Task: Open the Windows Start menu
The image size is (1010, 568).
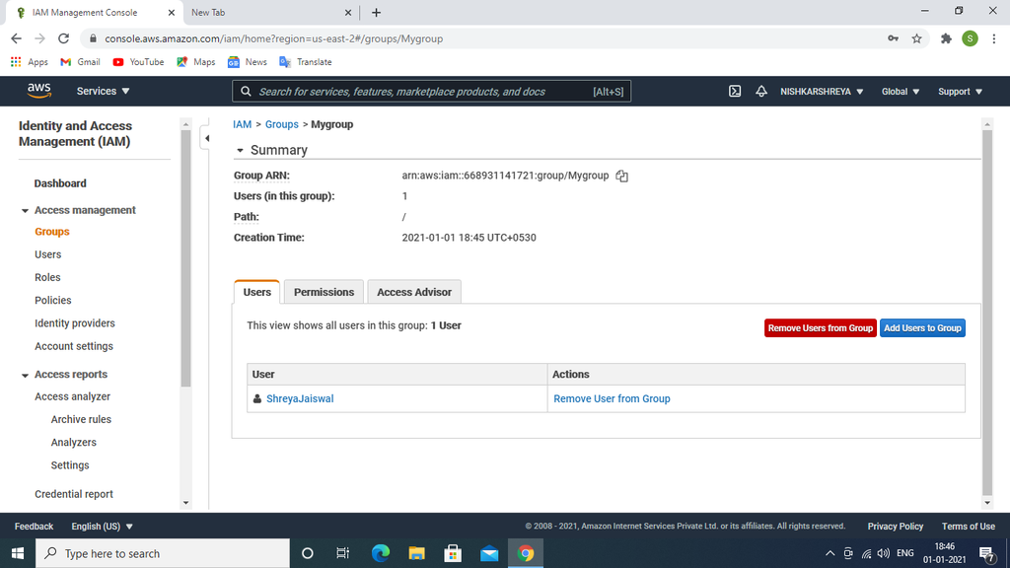Action: (x=18, y=553)
